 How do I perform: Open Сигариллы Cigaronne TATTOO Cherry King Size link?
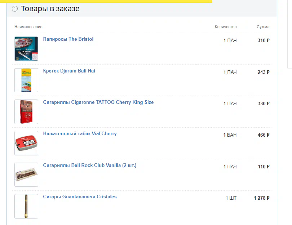tap(98, 102)
